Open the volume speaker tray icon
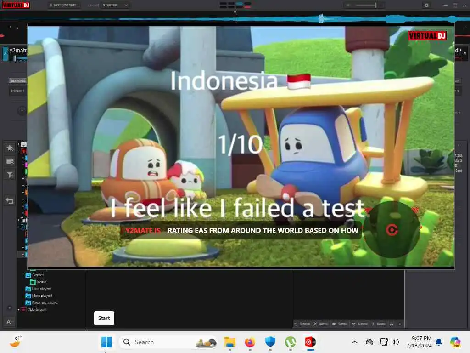The image size is (470, 353). (x=395, y=342)
